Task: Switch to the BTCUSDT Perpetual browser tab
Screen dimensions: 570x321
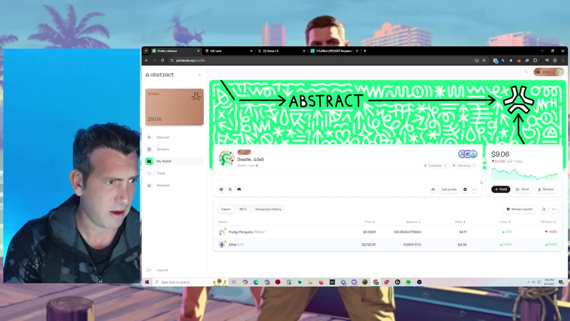Action: click(334, 51)
